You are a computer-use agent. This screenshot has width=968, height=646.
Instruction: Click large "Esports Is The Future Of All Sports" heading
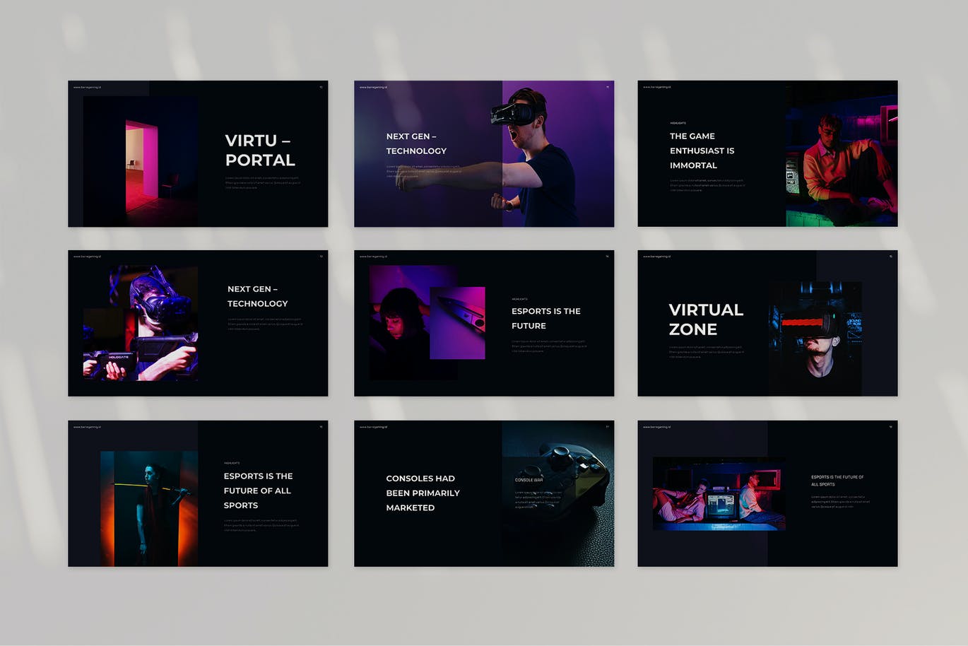pyautogui.click(x=258, y=491)
